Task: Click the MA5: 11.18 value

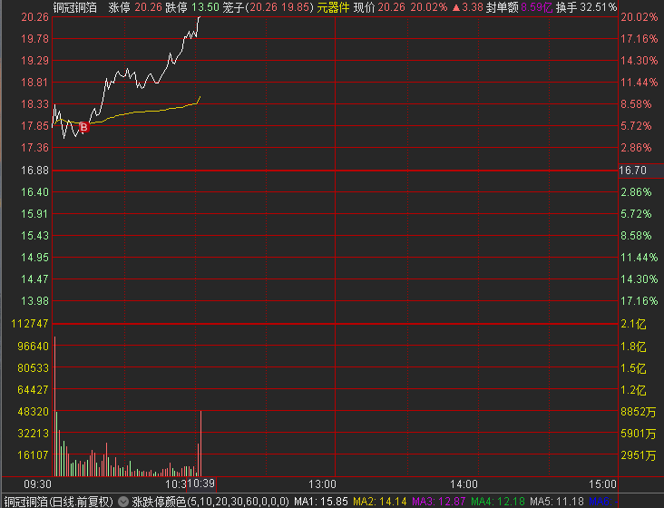Action: click(x=556, y=502)
